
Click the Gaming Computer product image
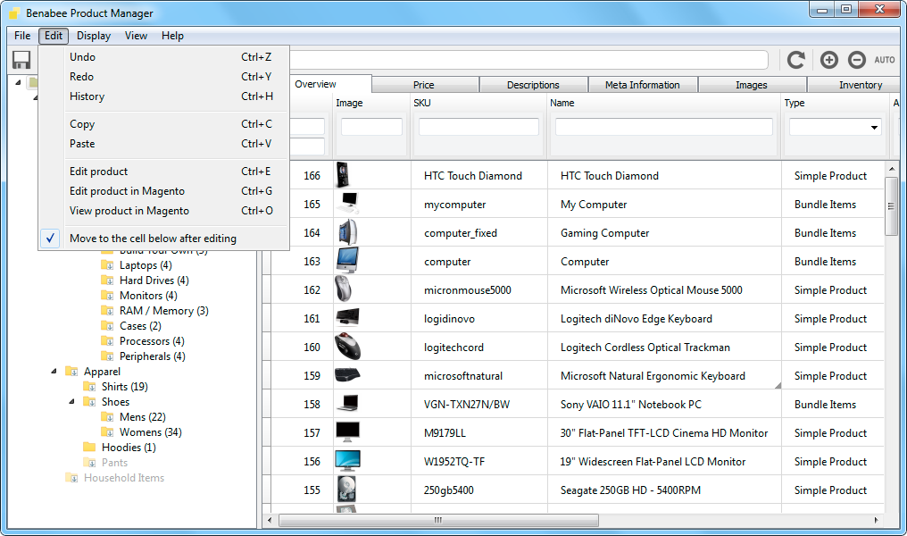(x=347, y=232)
